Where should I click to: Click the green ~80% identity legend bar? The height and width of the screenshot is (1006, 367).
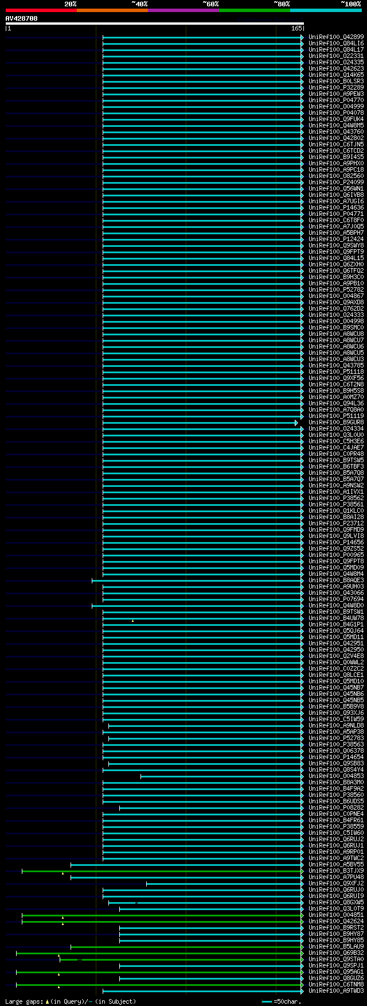[x=255, y=10]
